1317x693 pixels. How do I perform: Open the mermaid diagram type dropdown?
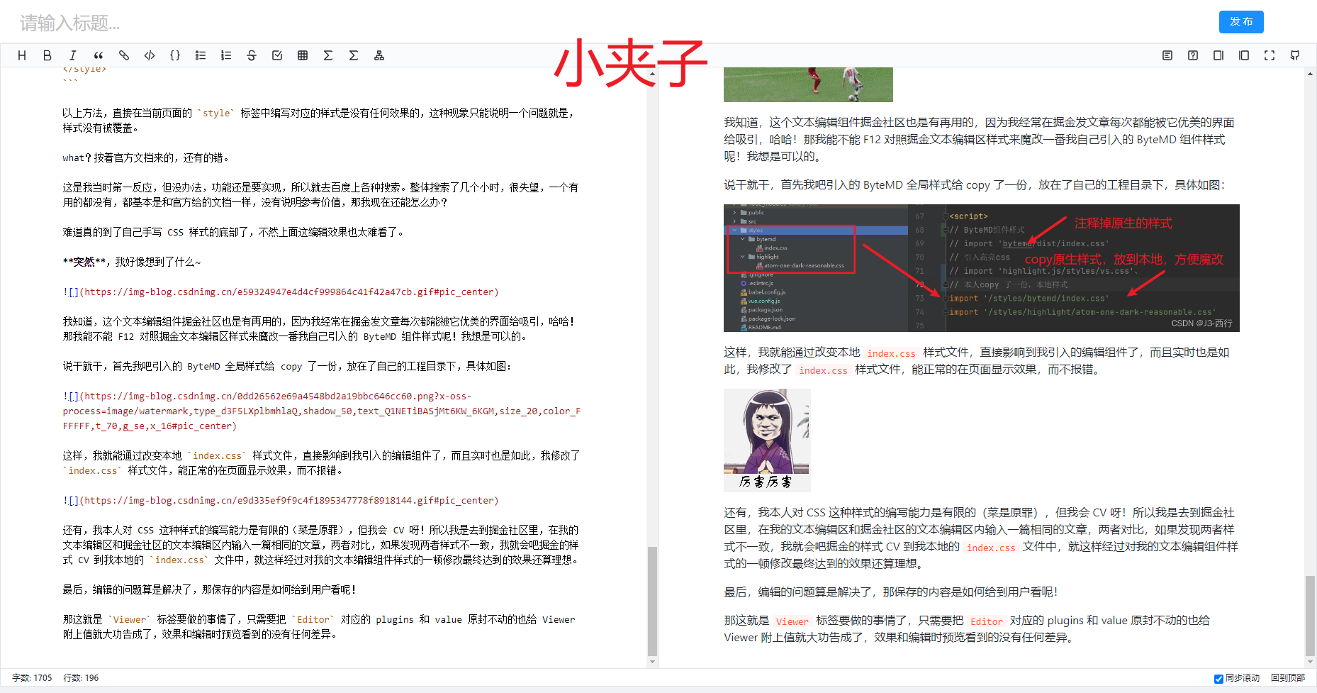click(x=379, y=55)
